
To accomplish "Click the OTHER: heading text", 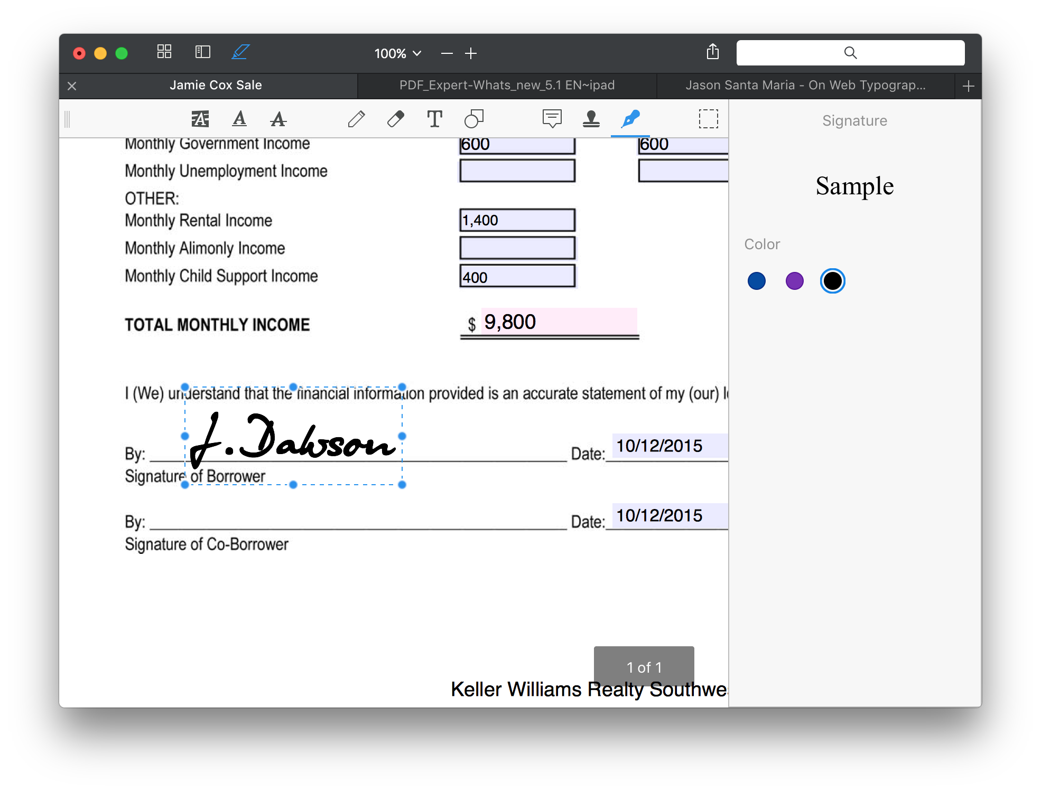I will (152, 199).
